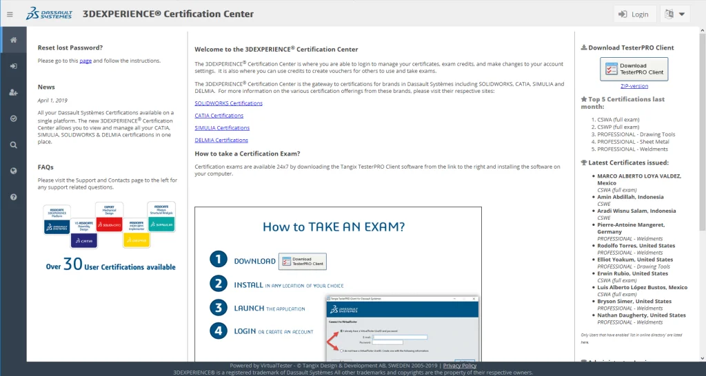Click the Dassault Systèmes logo

[49, 14]
